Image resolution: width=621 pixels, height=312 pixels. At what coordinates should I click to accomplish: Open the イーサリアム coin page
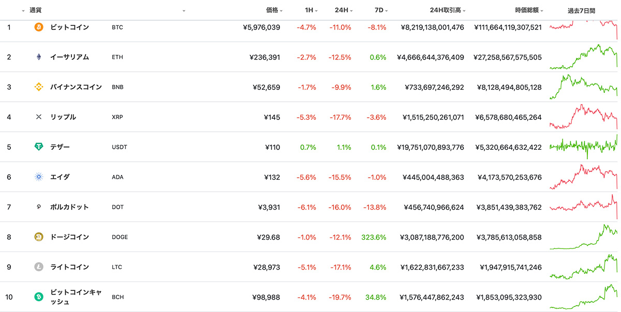tap(69, 57)
